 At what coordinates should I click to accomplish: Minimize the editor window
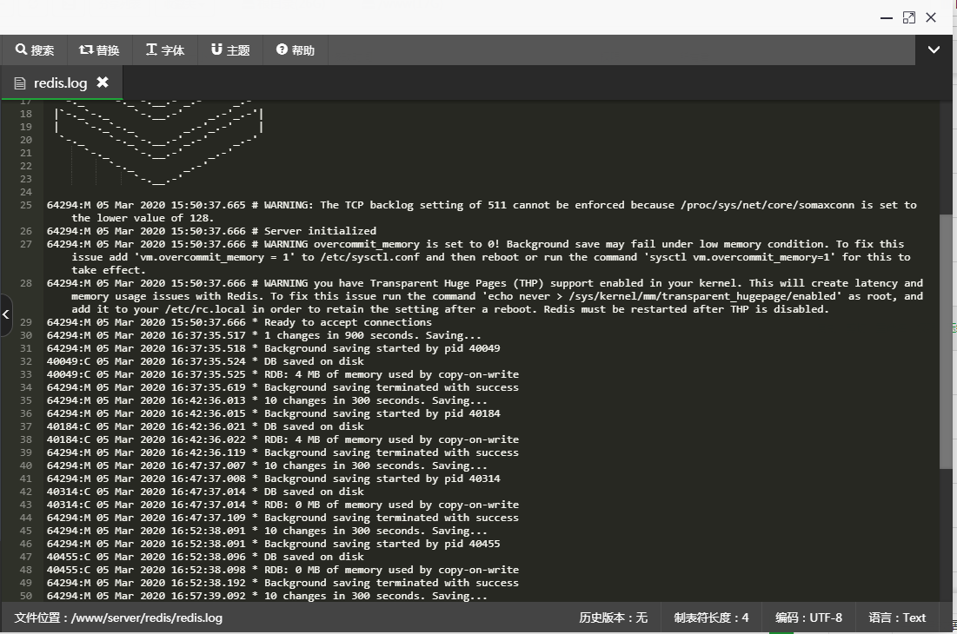pyautogui.click(x=887, y=18)
